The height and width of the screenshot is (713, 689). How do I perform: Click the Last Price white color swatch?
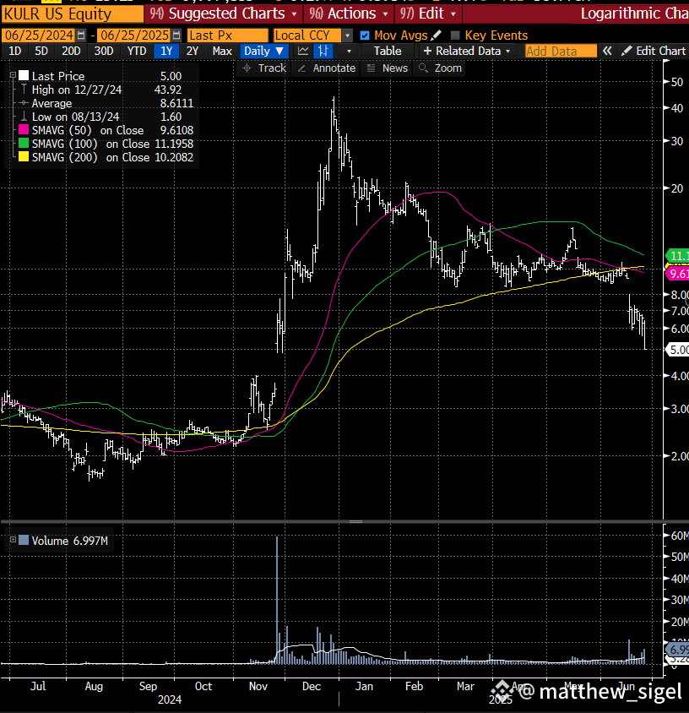point(24,75)
